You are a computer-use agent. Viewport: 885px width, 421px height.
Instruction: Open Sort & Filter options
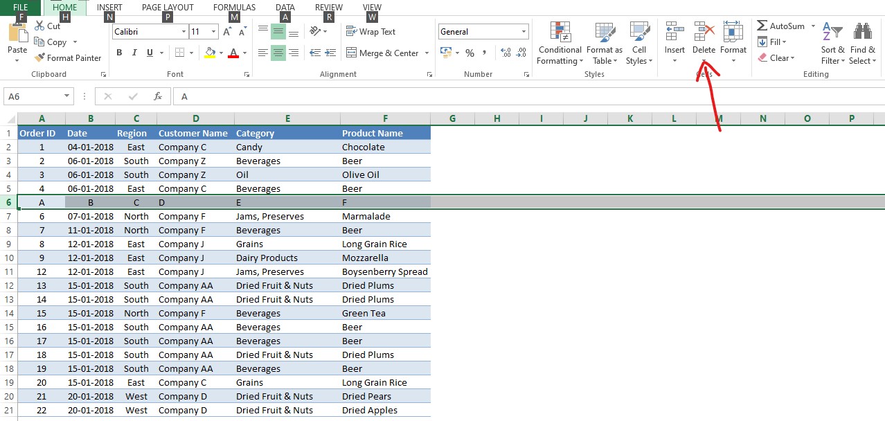click(833, 44)
